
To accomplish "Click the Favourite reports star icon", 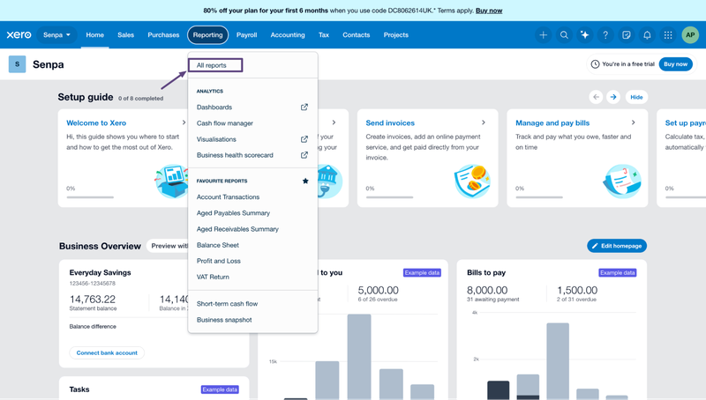I will [x=305, y=181].
